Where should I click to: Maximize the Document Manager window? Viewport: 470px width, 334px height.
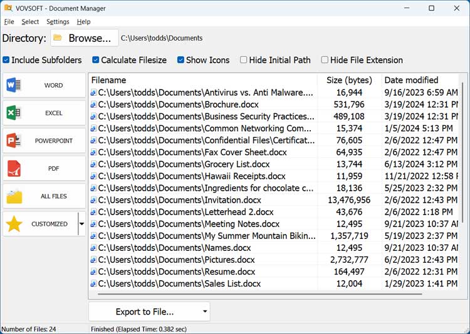(431, 8)
